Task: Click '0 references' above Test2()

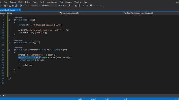Action: click(x=18, y=40)
